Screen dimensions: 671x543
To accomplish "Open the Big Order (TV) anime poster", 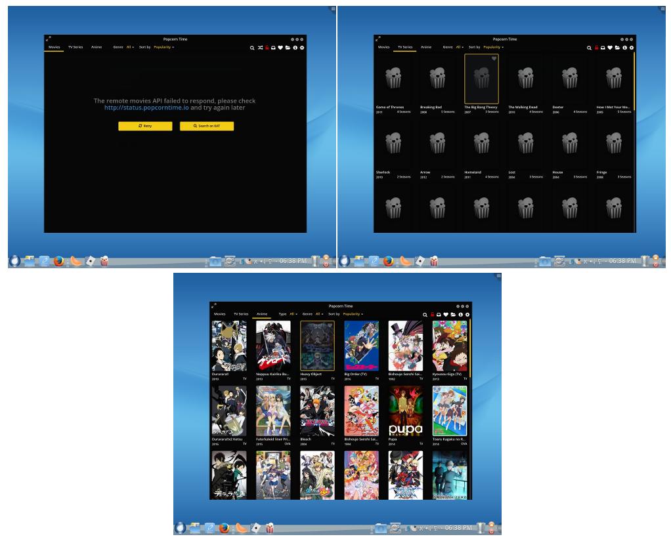I will click(x=362, y=346).
